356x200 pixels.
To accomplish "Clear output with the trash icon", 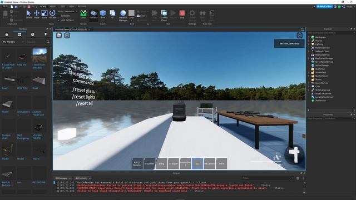I will point(298,178).
